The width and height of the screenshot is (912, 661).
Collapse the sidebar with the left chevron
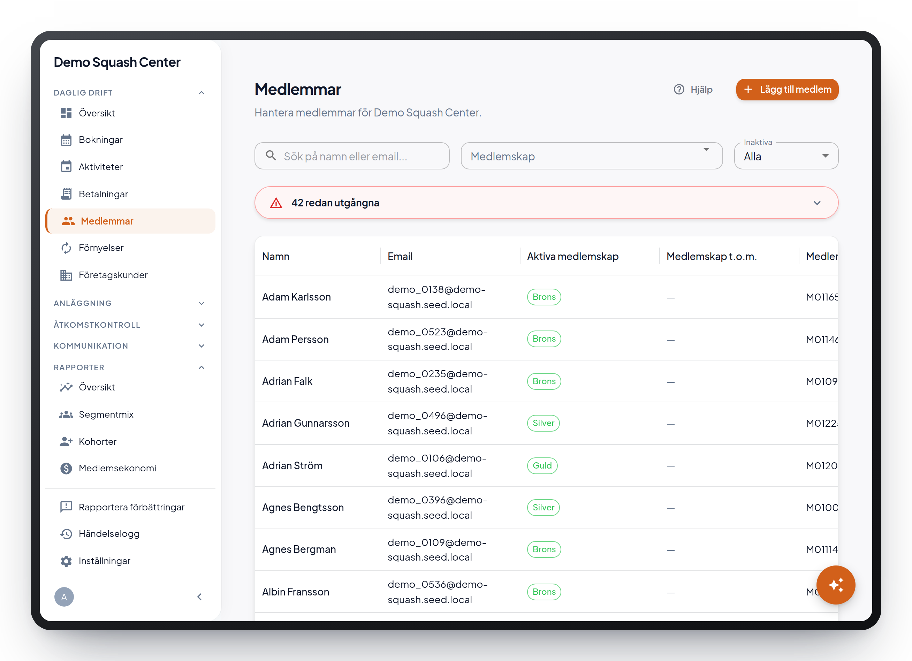point(199,597)
